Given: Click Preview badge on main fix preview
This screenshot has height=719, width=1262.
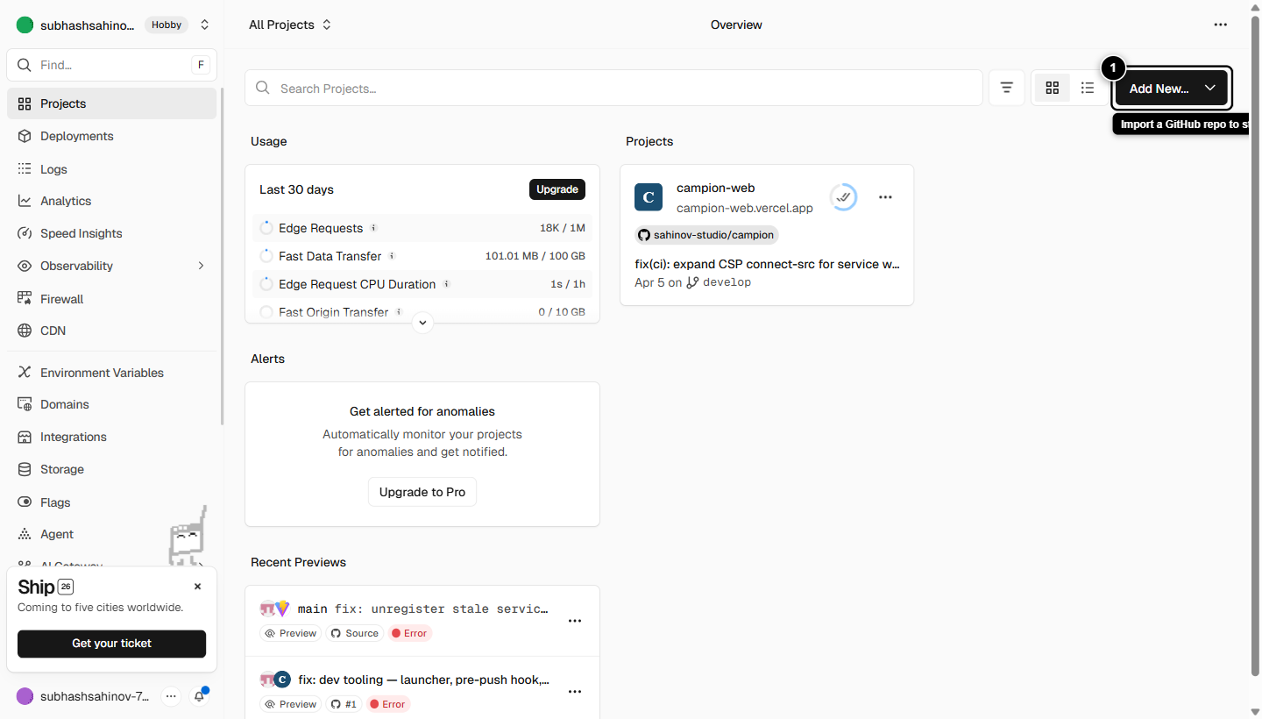Looking at the screenshot, I should coord(290,633).
